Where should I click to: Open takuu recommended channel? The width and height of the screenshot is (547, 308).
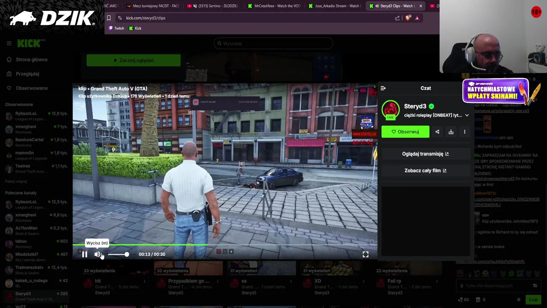click(x=36, y=244)
